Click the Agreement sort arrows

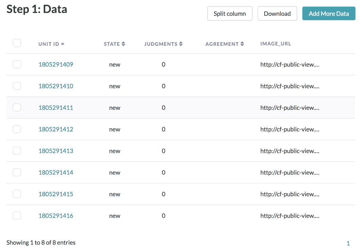tap(242, 44)
